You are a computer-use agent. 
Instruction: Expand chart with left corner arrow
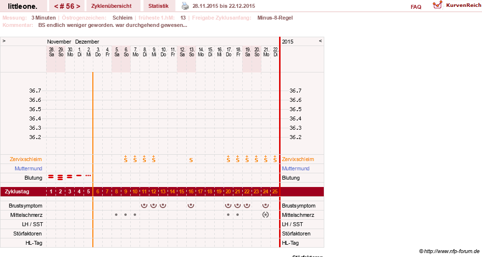coord(4,41)
